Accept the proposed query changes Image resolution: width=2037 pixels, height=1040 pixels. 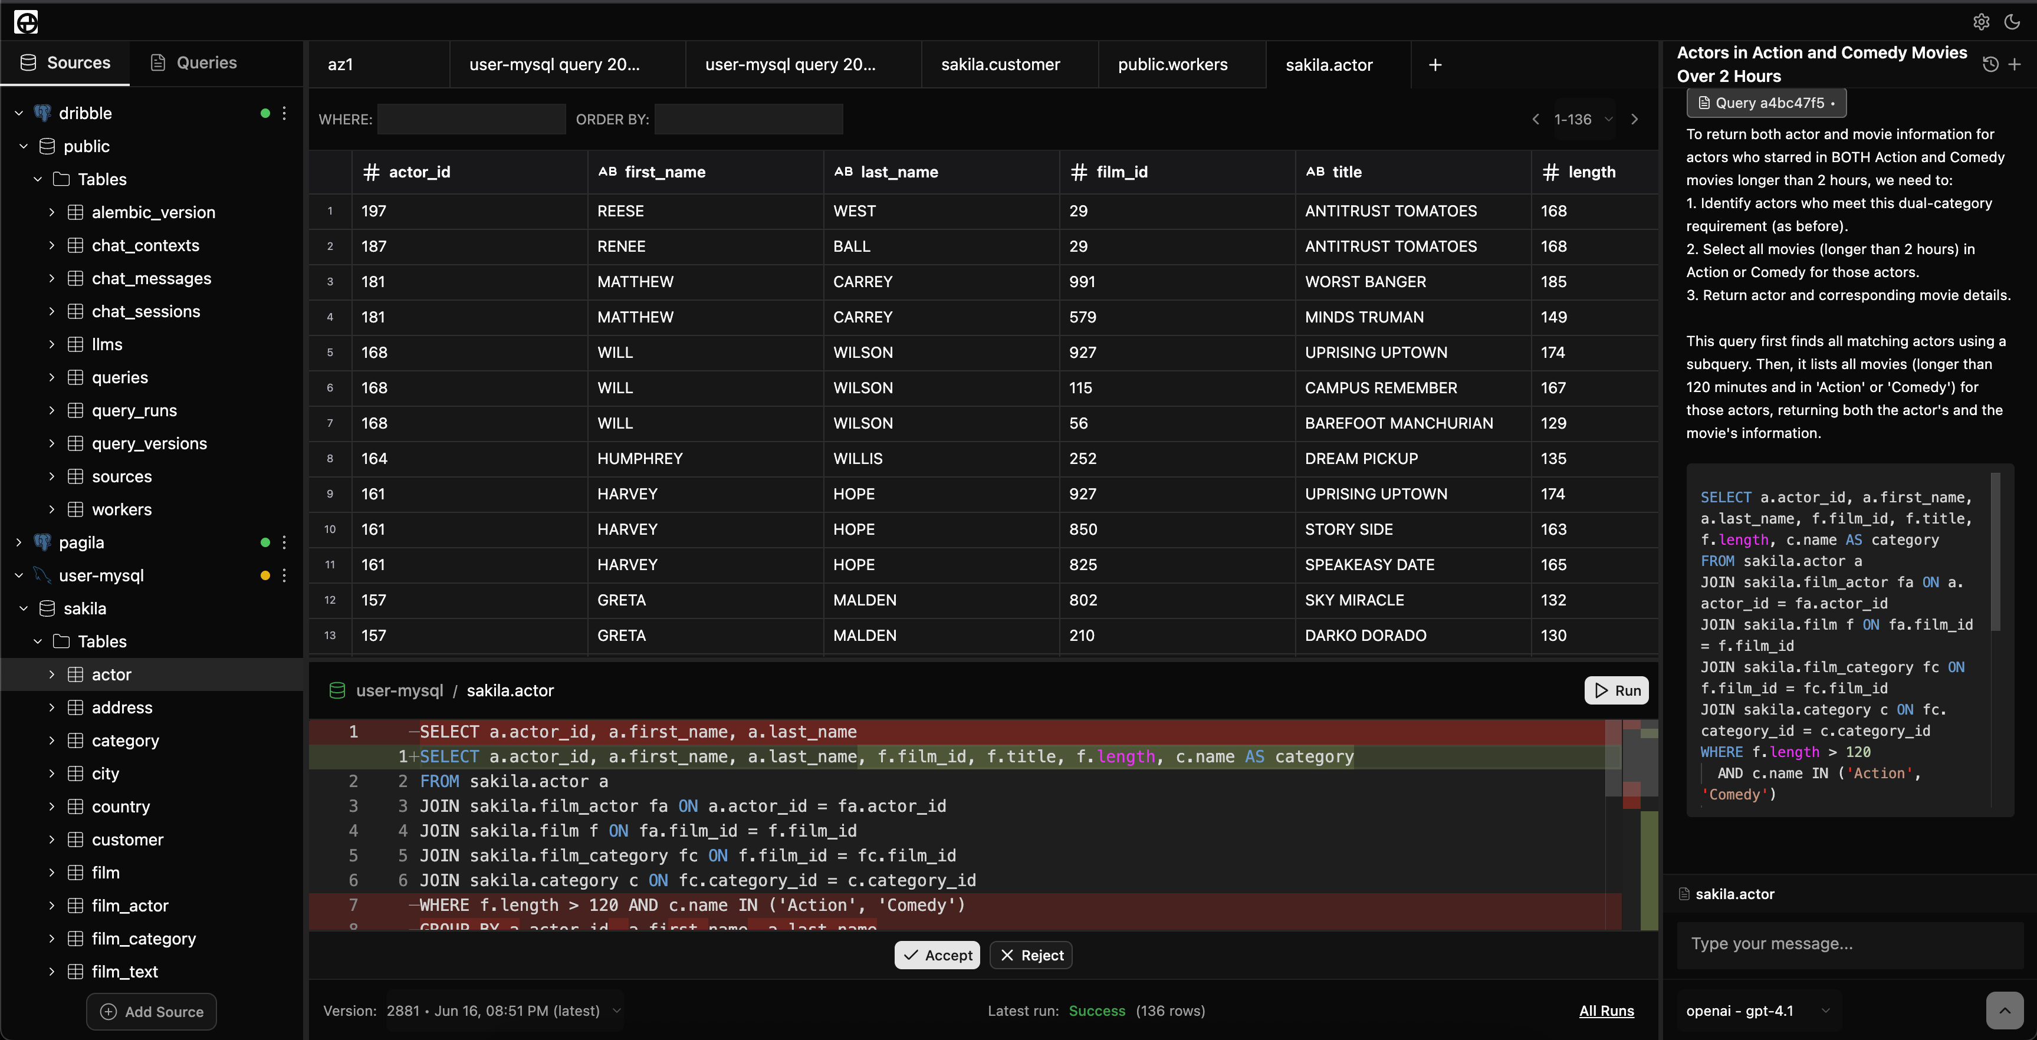937,955
